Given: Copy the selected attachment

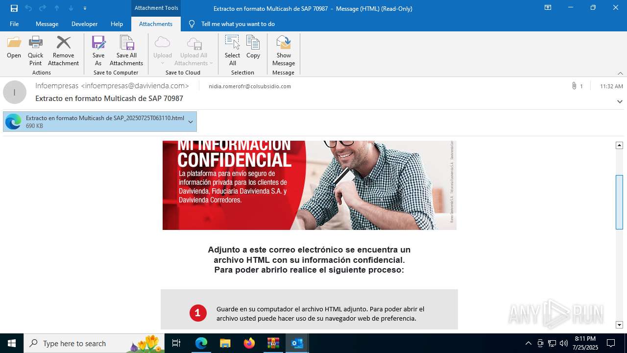Looking at the screenshot, I should 253,48.
